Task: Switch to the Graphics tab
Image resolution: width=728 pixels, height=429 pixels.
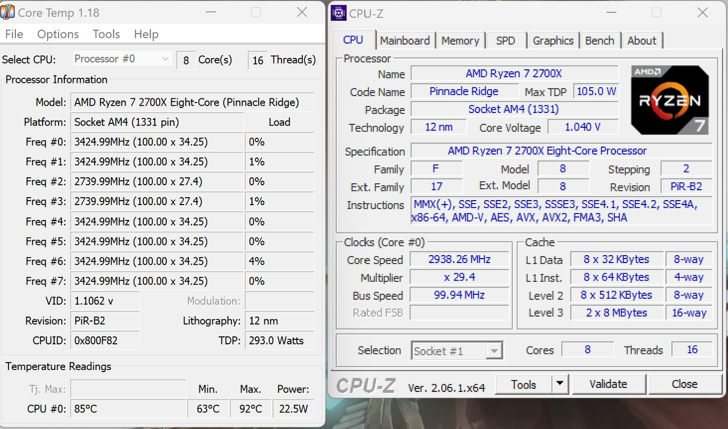Action: [x=553, y=40]
